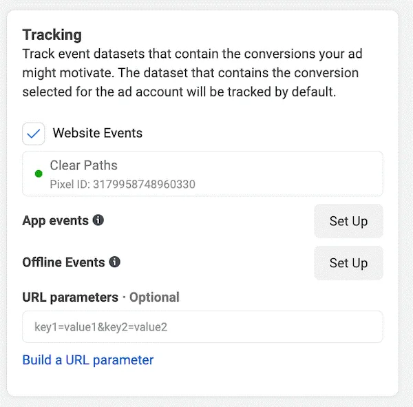Open the Build a URL parameter link
The width and height of the screenshot is (413, 407).
pyautogui.click(x=88, y=359)
